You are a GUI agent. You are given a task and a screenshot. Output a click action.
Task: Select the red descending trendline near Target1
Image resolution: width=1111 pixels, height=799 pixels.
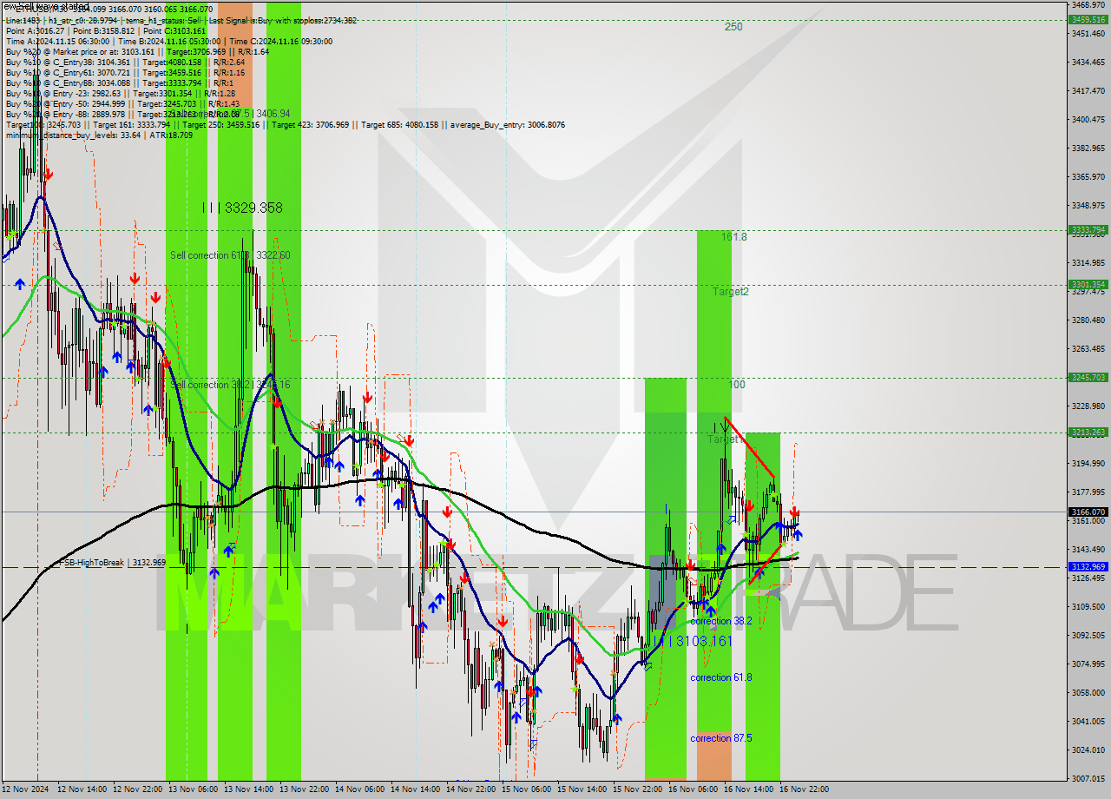[x=750, y=447]
